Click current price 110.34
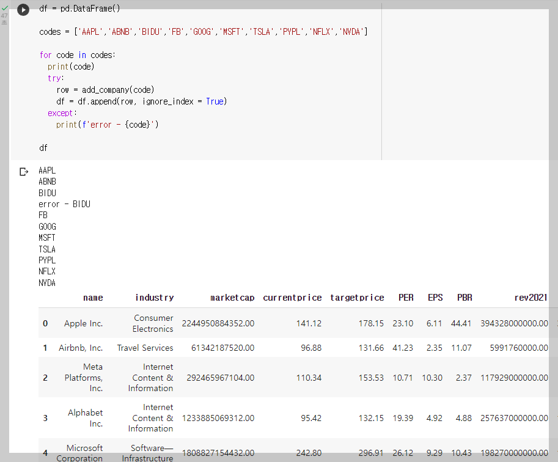Viewport: 558px width, 462px height. pos(309,378)
